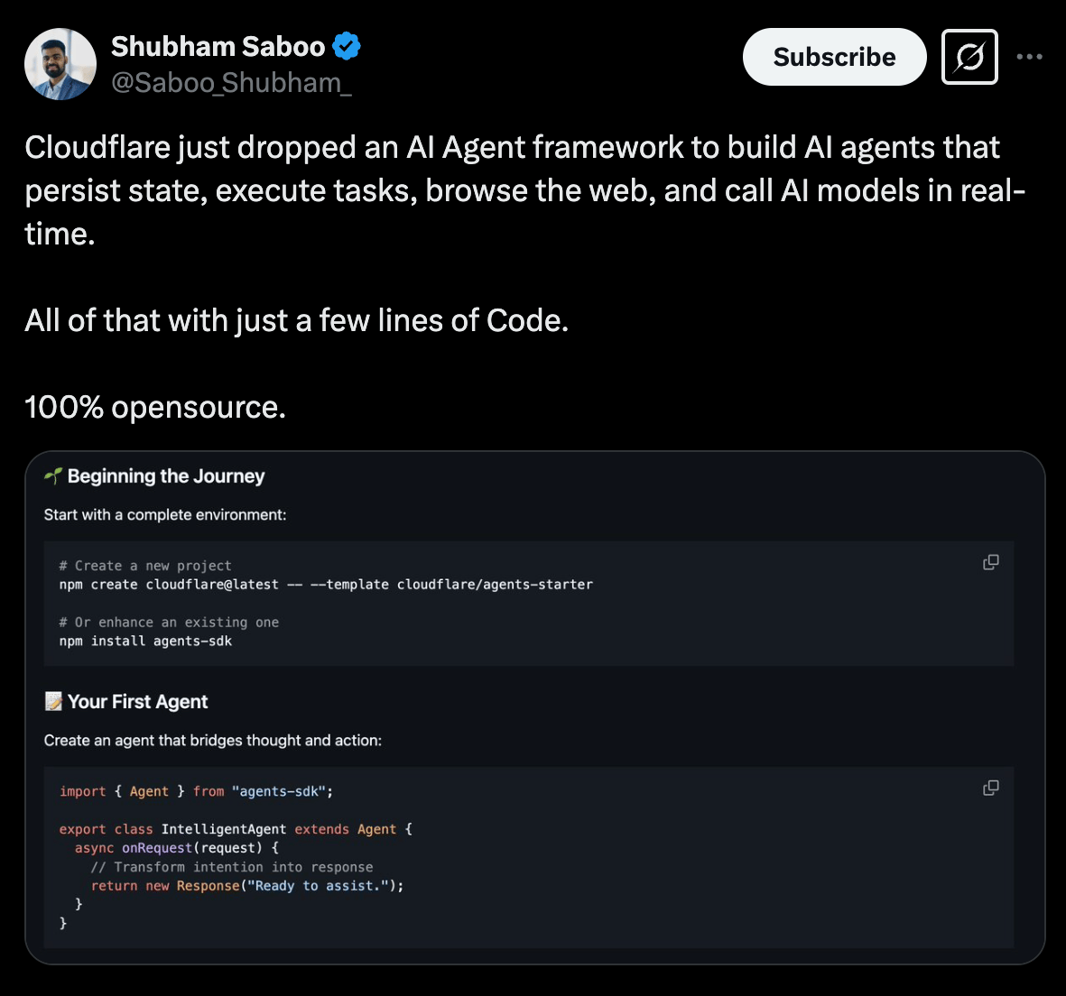This screenshot has width=1066, height=996.
Task: Click the return new Response code line
Action: 247,886
